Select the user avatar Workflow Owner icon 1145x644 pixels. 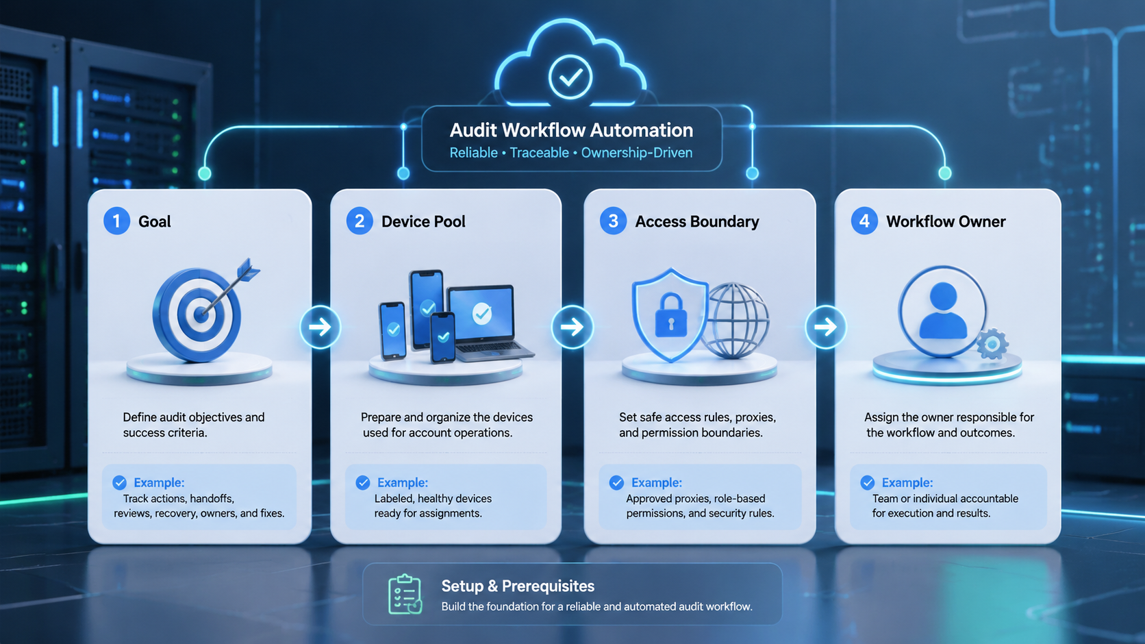pyautogui.click(x=942, y=311)
